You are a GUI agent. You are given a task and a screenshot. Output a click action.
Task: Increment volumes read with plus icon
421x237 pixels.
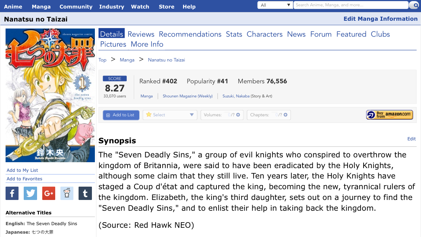238,115
